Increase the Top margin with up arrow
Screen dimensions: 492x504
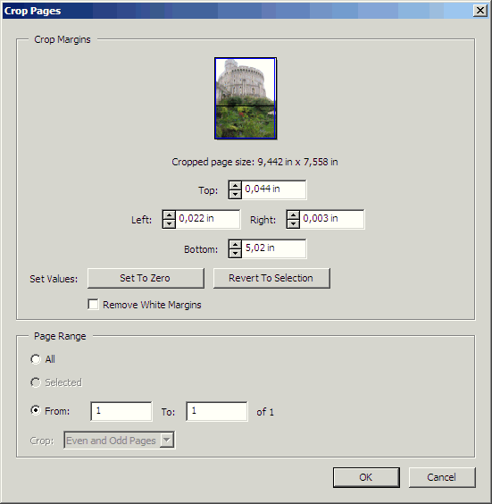pos(235,186)
